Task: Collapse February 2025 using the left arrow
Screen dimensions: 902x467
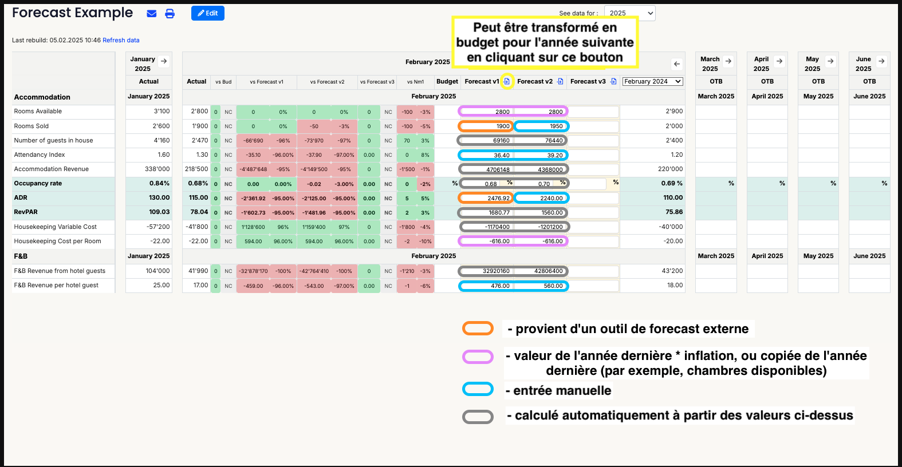Action: point(677,64)
